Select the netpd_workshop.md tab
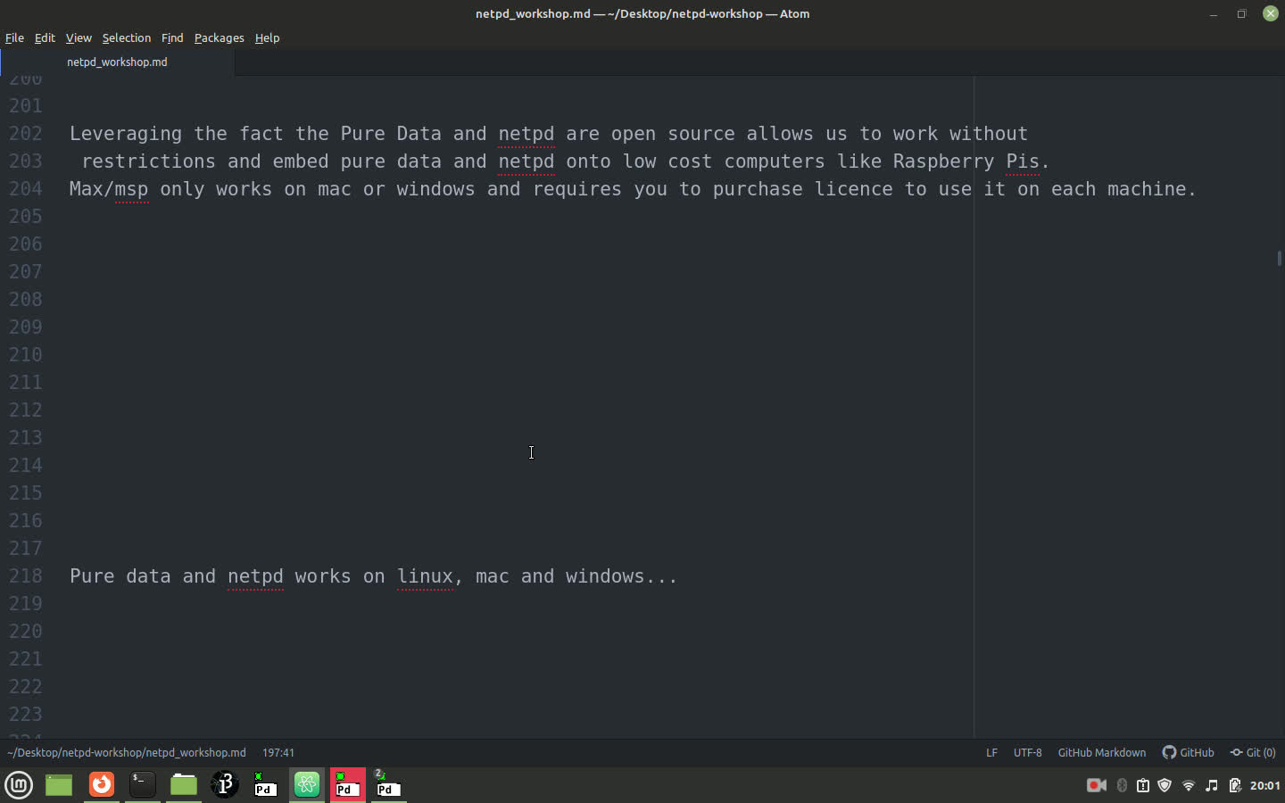 pos(117,62)
